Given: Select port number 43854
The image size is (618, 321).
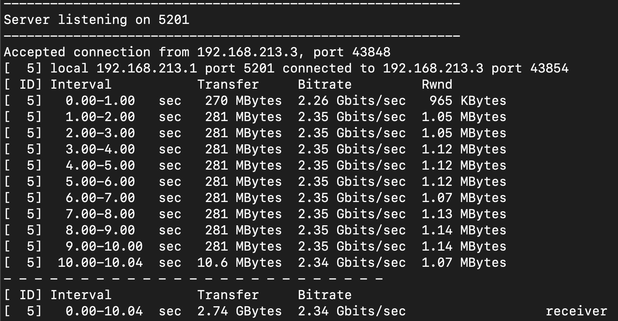Looking at the screenshot, I should [549, 68].
